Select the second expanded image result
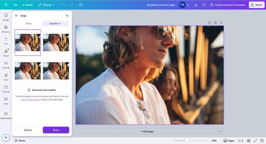 [x=56, y=43]
